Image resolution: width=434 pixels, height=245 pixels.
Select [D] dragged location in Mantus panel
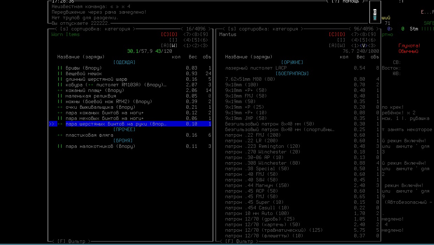[x=341, y=35]
